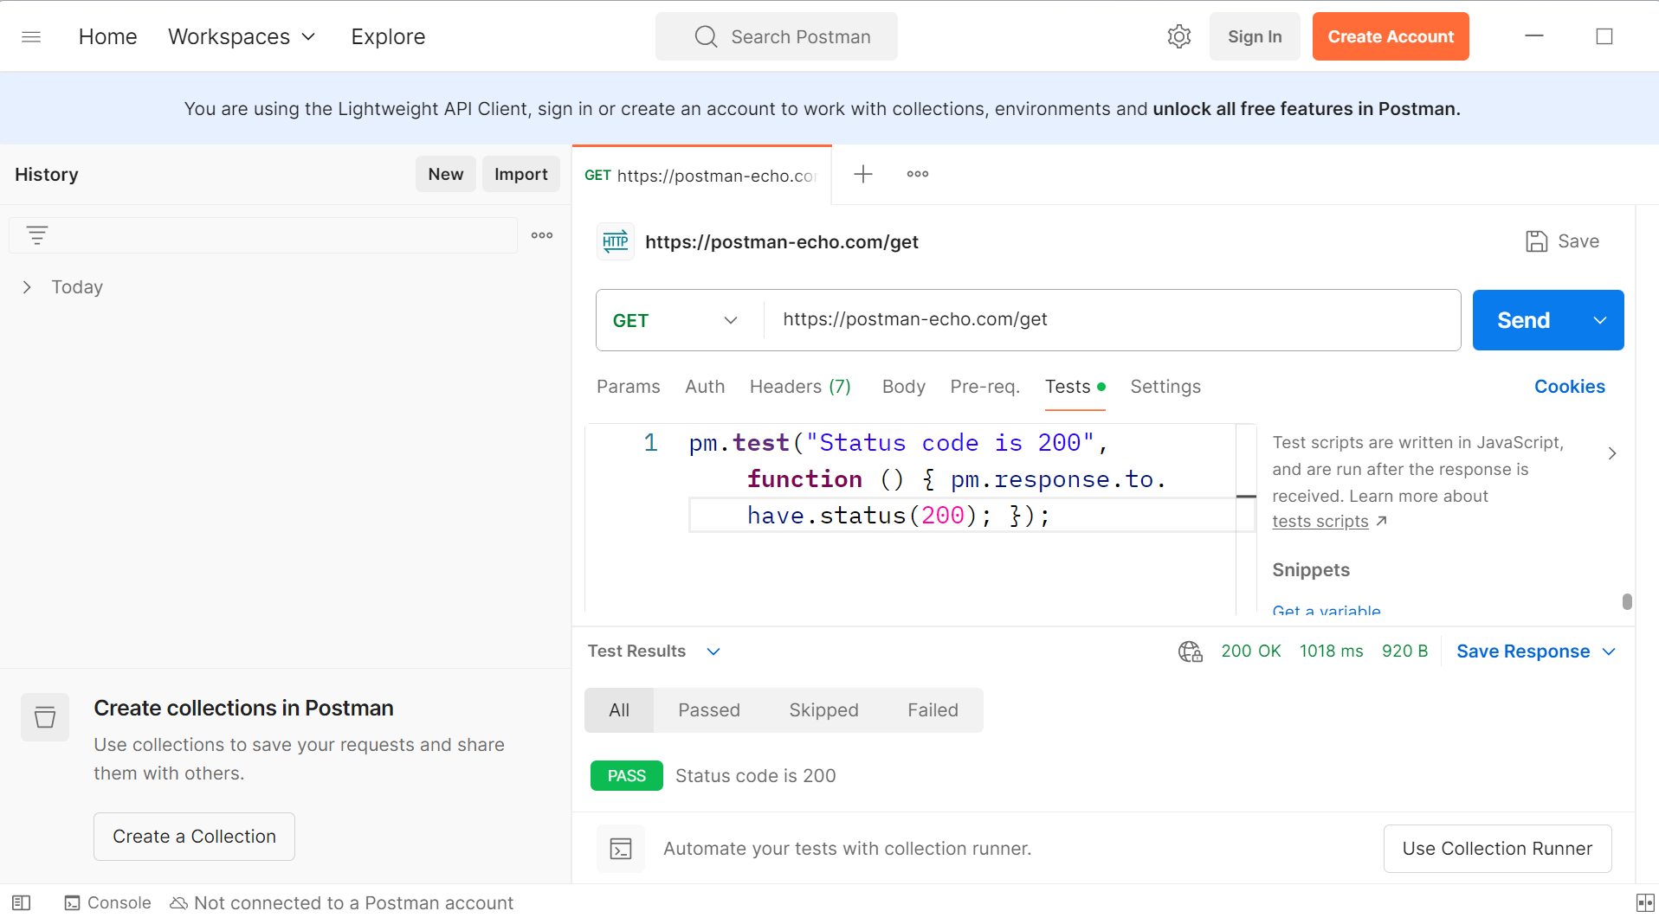Click the snippets panel scrollbar
The width and height of the screenshot is (1659, 924).
1626,601
